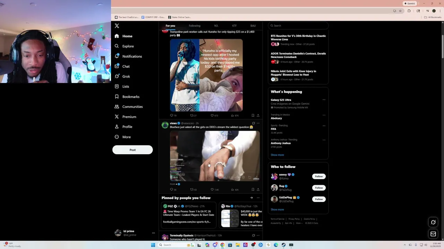The height and width of the screenshot is (249, 444).
Task: Open Steam from the taskbar
Action: (x=283, y=245)
